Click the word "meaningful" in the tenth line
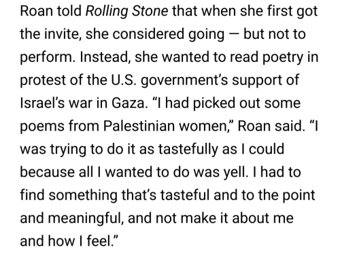The width and height of the screenshot is (340, 268). (86, 218)
